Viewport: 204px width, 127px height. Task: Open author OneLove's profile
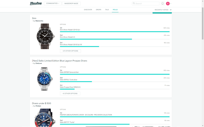(x=39, y=63)
